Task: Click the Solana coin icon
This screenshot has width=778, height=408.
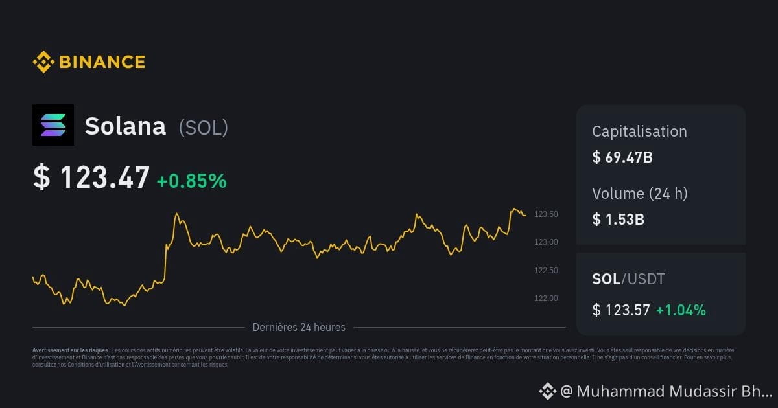Action: tap(53, 125)
